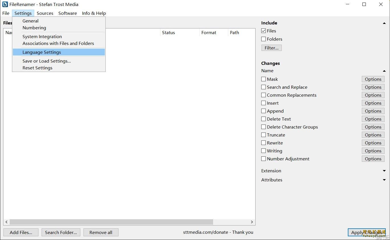
Task: Collapse the Name changes section arrow
Action: click(384, 71)
